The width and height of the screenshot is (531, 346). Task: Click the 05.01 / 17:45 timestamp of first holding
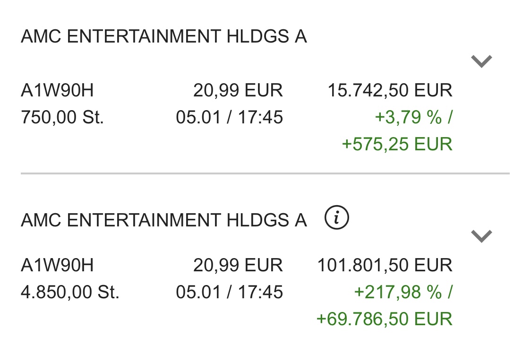[x=231, y=116]
